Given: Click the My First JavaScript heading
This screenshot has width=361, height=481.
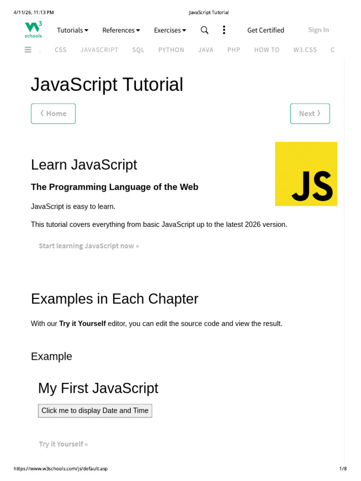Looking at the screenshot, I should point(98,388).
